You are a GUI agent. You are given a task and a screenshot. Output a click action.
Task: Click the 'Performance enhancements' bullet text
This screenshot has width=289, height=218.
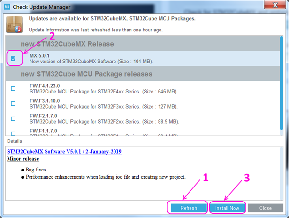click(x=106, y=177)
